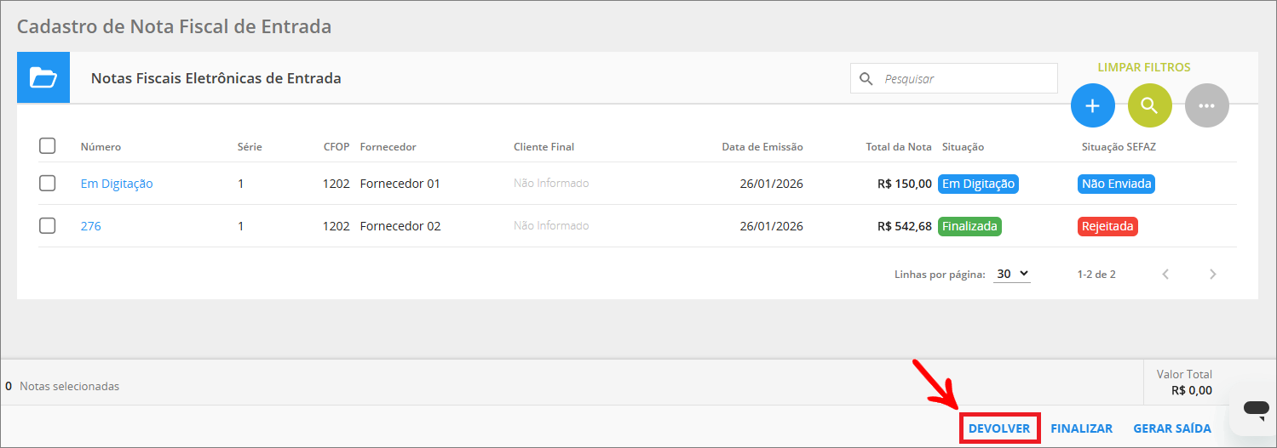Click the blue plus add-invoice button
1277x448 pixels.
click(x=1093, y=106)
